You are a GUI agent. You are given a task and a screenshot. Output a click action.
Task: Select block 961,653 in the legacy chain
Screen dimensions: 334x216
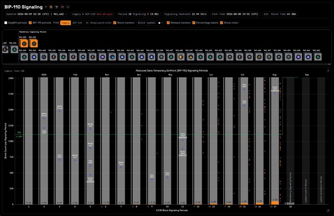pyautogui.click(x=230, y=57)
